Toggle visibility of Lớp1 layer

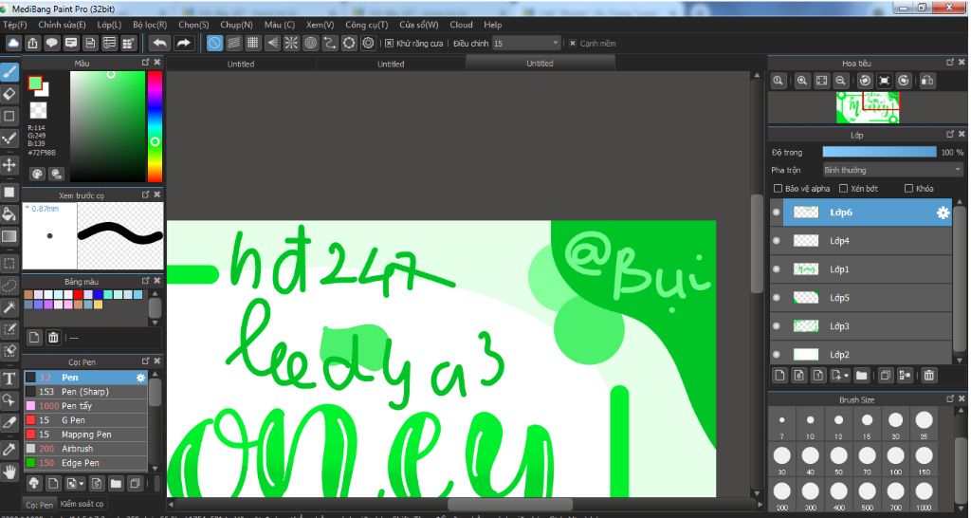point(777,269)
